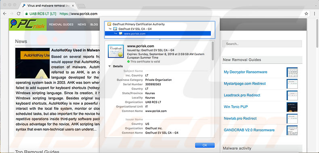Reload the page with refresh icon

click(x=19, y=14)
